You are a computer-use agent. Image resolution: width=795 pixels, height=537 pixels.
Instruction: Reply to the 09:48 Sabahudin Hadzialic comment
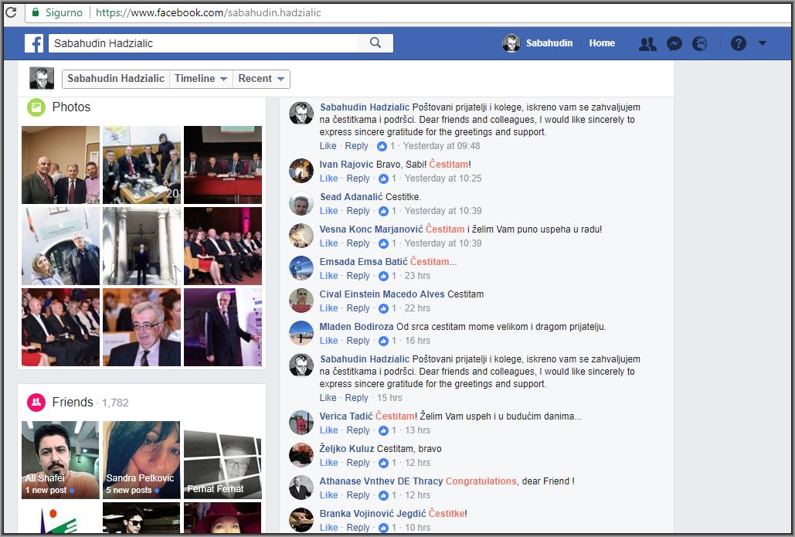tap(356, 146)
